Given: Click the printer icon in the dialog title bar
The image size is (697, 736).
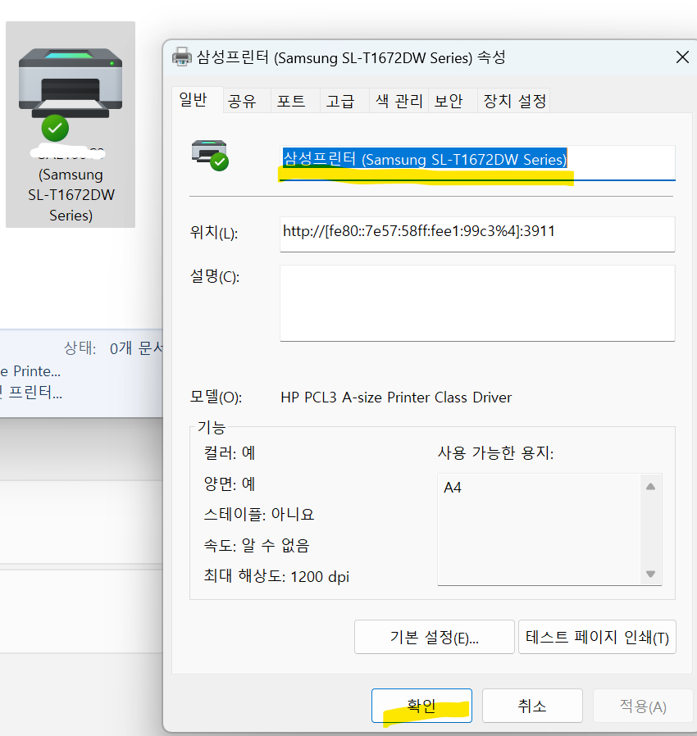Looking at the screenshot, I should pos(182,57).
